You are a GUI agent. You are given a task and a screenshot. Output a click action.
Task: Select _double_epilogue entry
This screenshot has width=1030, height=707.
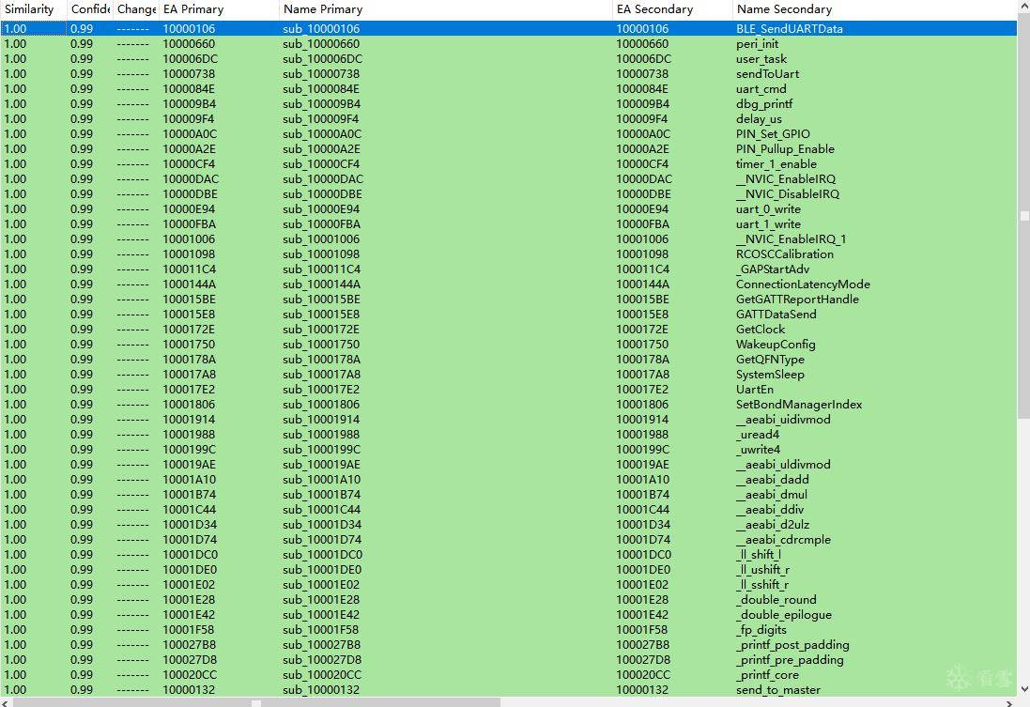[784, 615]
